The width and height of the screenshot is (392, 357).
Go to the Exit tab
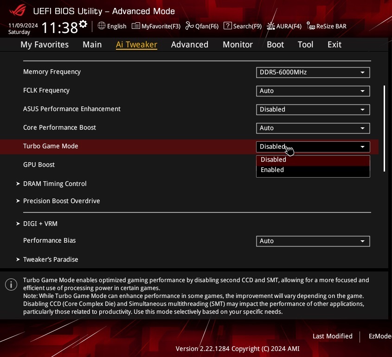(x=334, y=44)
